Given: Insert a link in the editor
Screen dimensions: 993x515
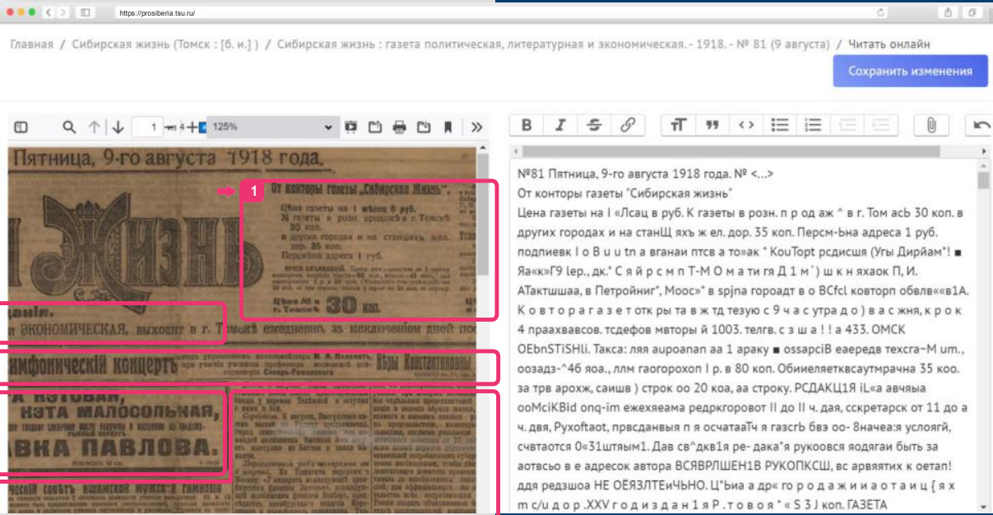Looking at the screenshot, I should (628, 125).
